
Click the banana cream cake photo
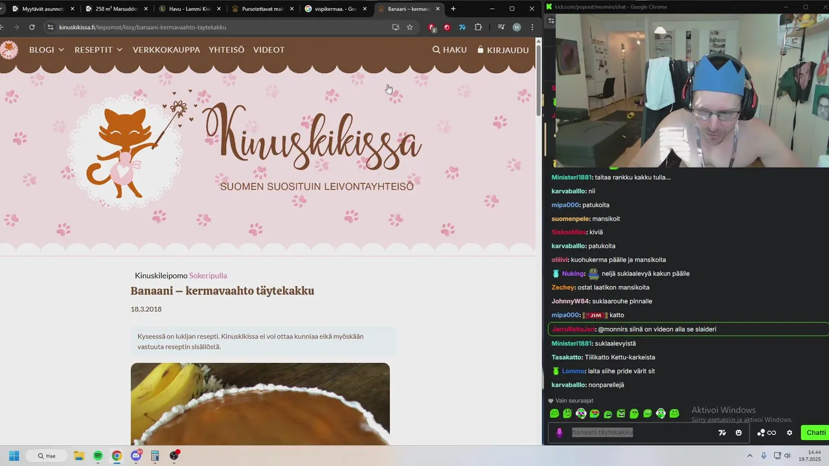pos(260,404)
